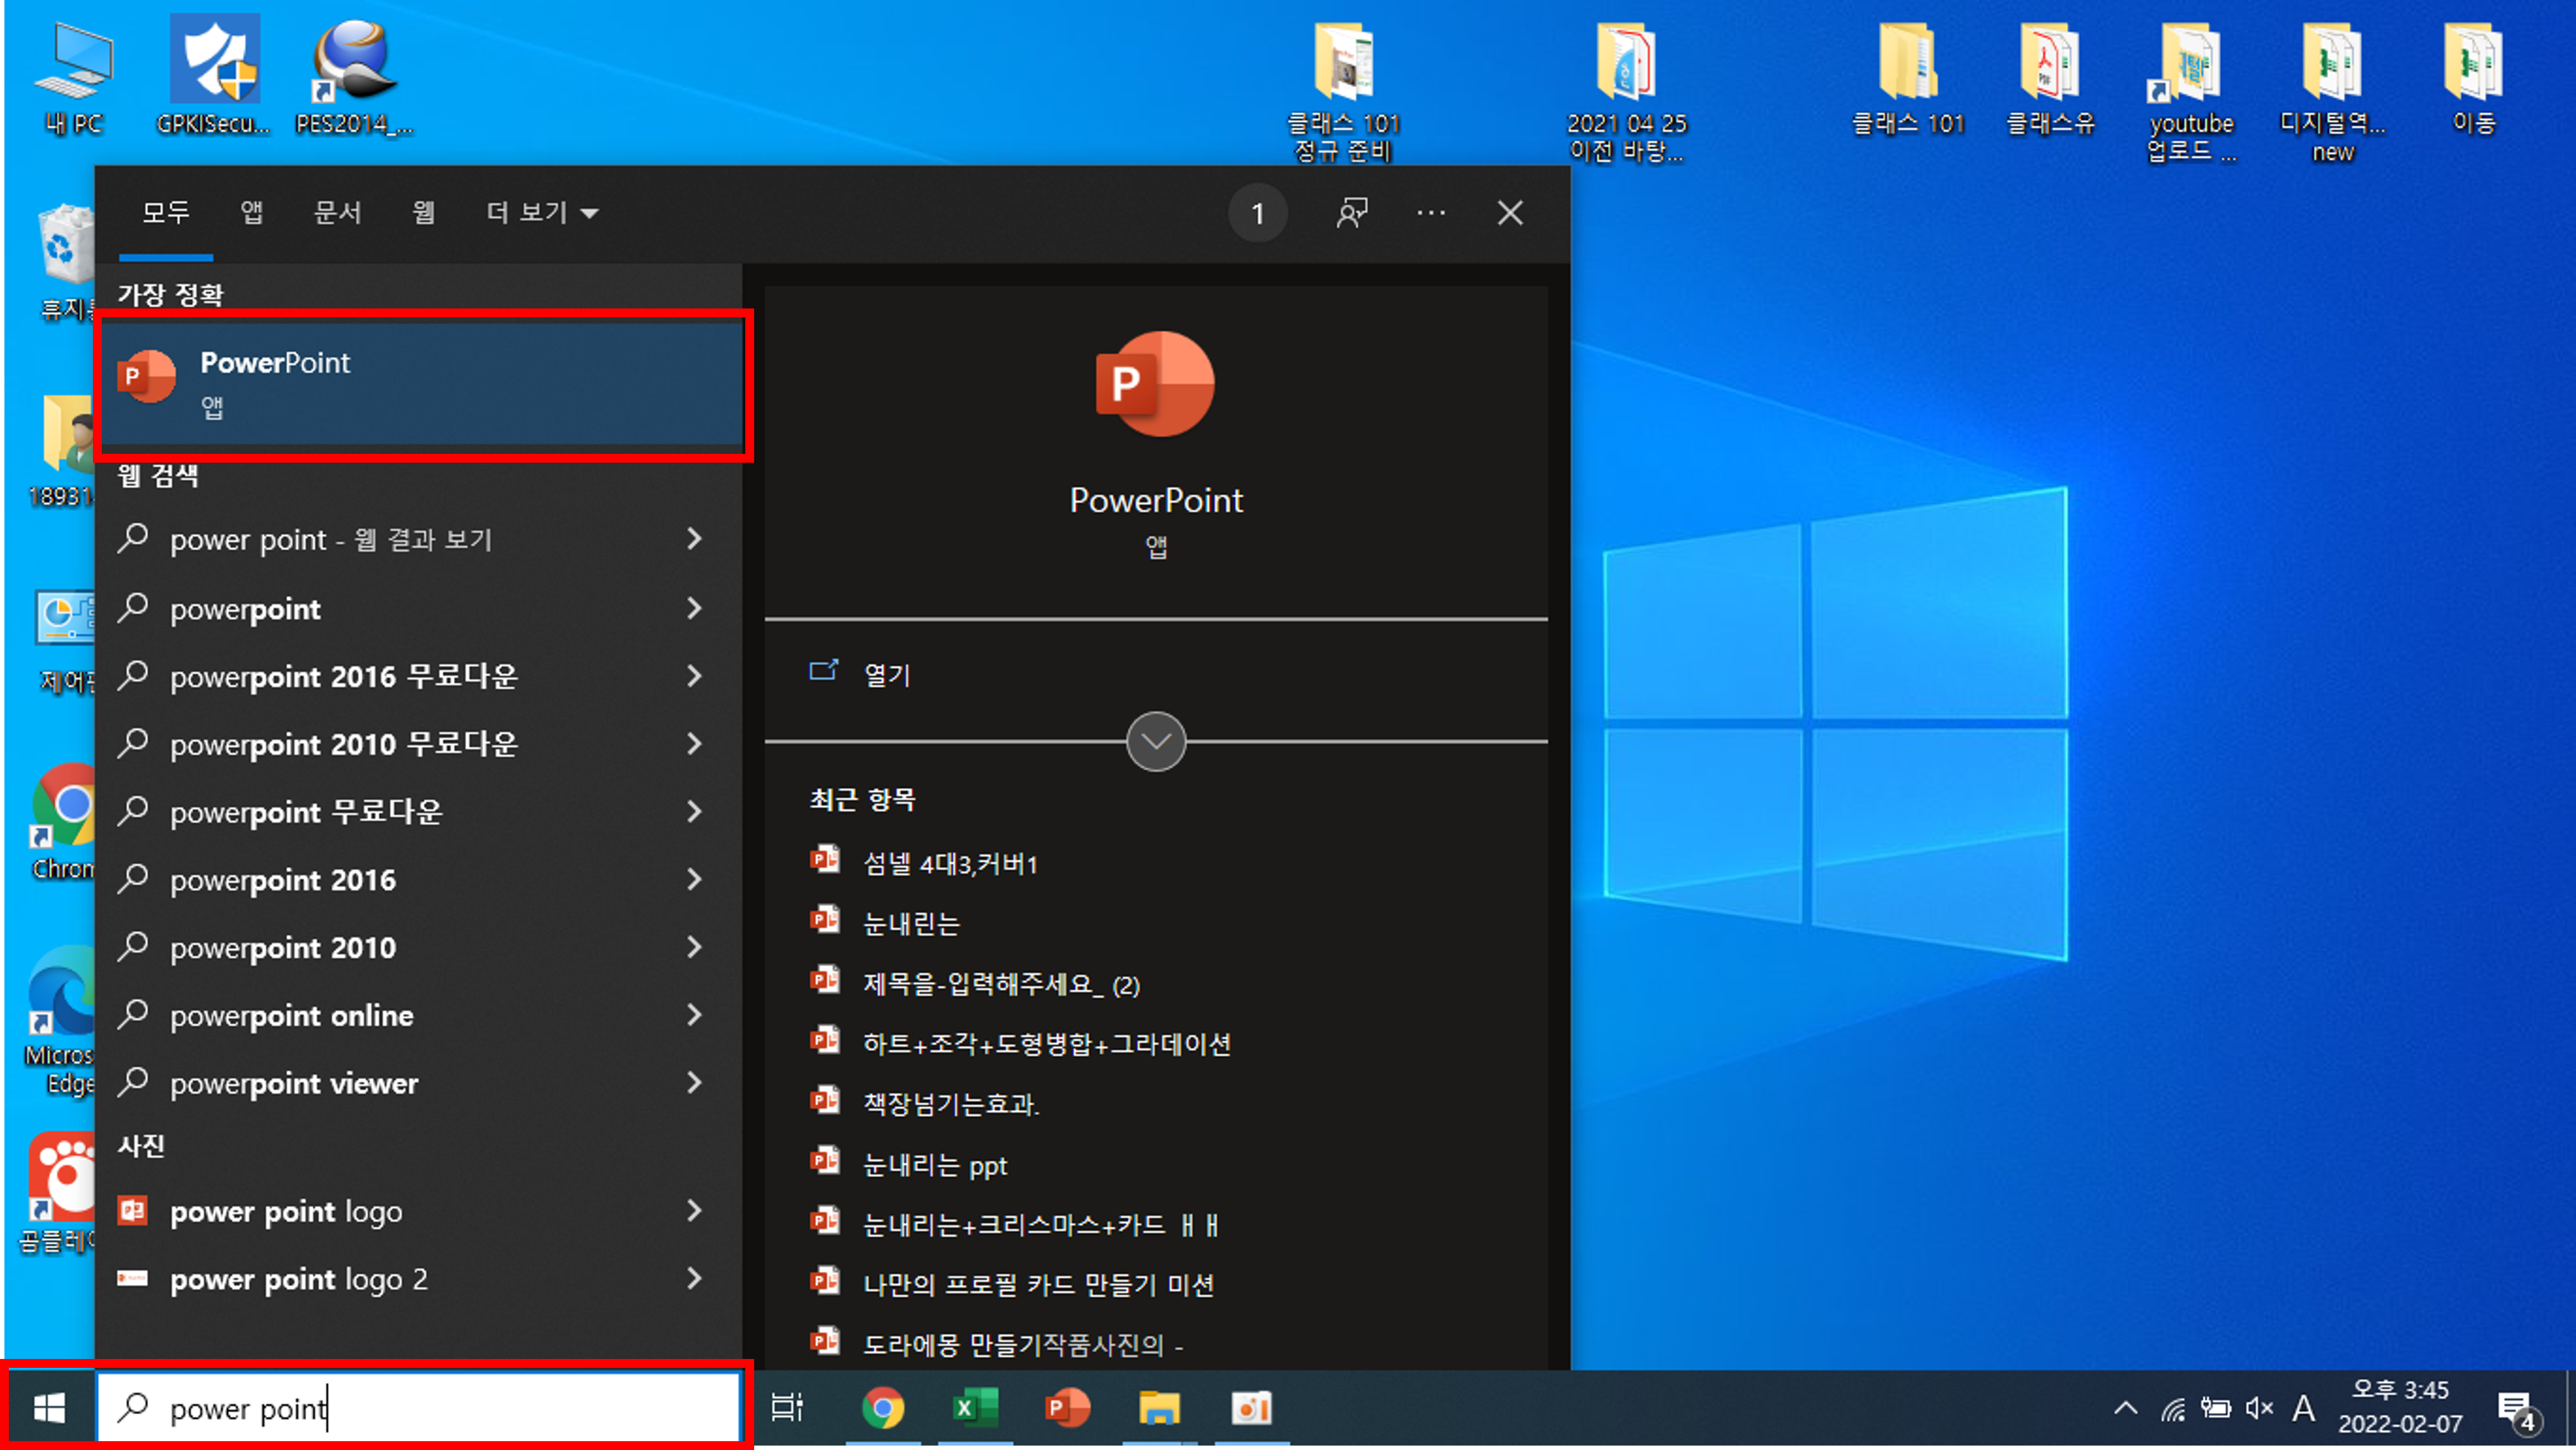Switch the IME language indicator A
Image resolution: width=2576 pixels, height=1450 pixels.
tap(2303, 1409)
